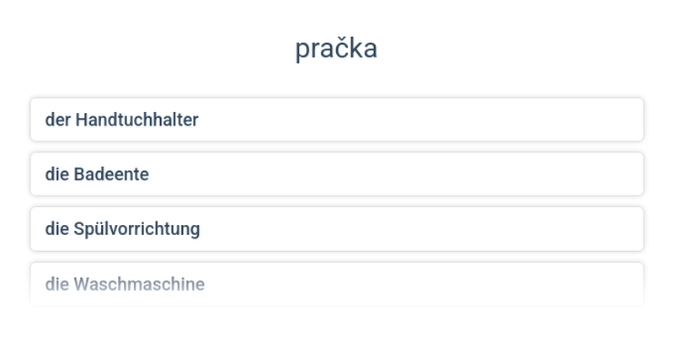The image size is (674, 337).
Task: Click the prompt word "pračka"
Action: pos(336,49)
